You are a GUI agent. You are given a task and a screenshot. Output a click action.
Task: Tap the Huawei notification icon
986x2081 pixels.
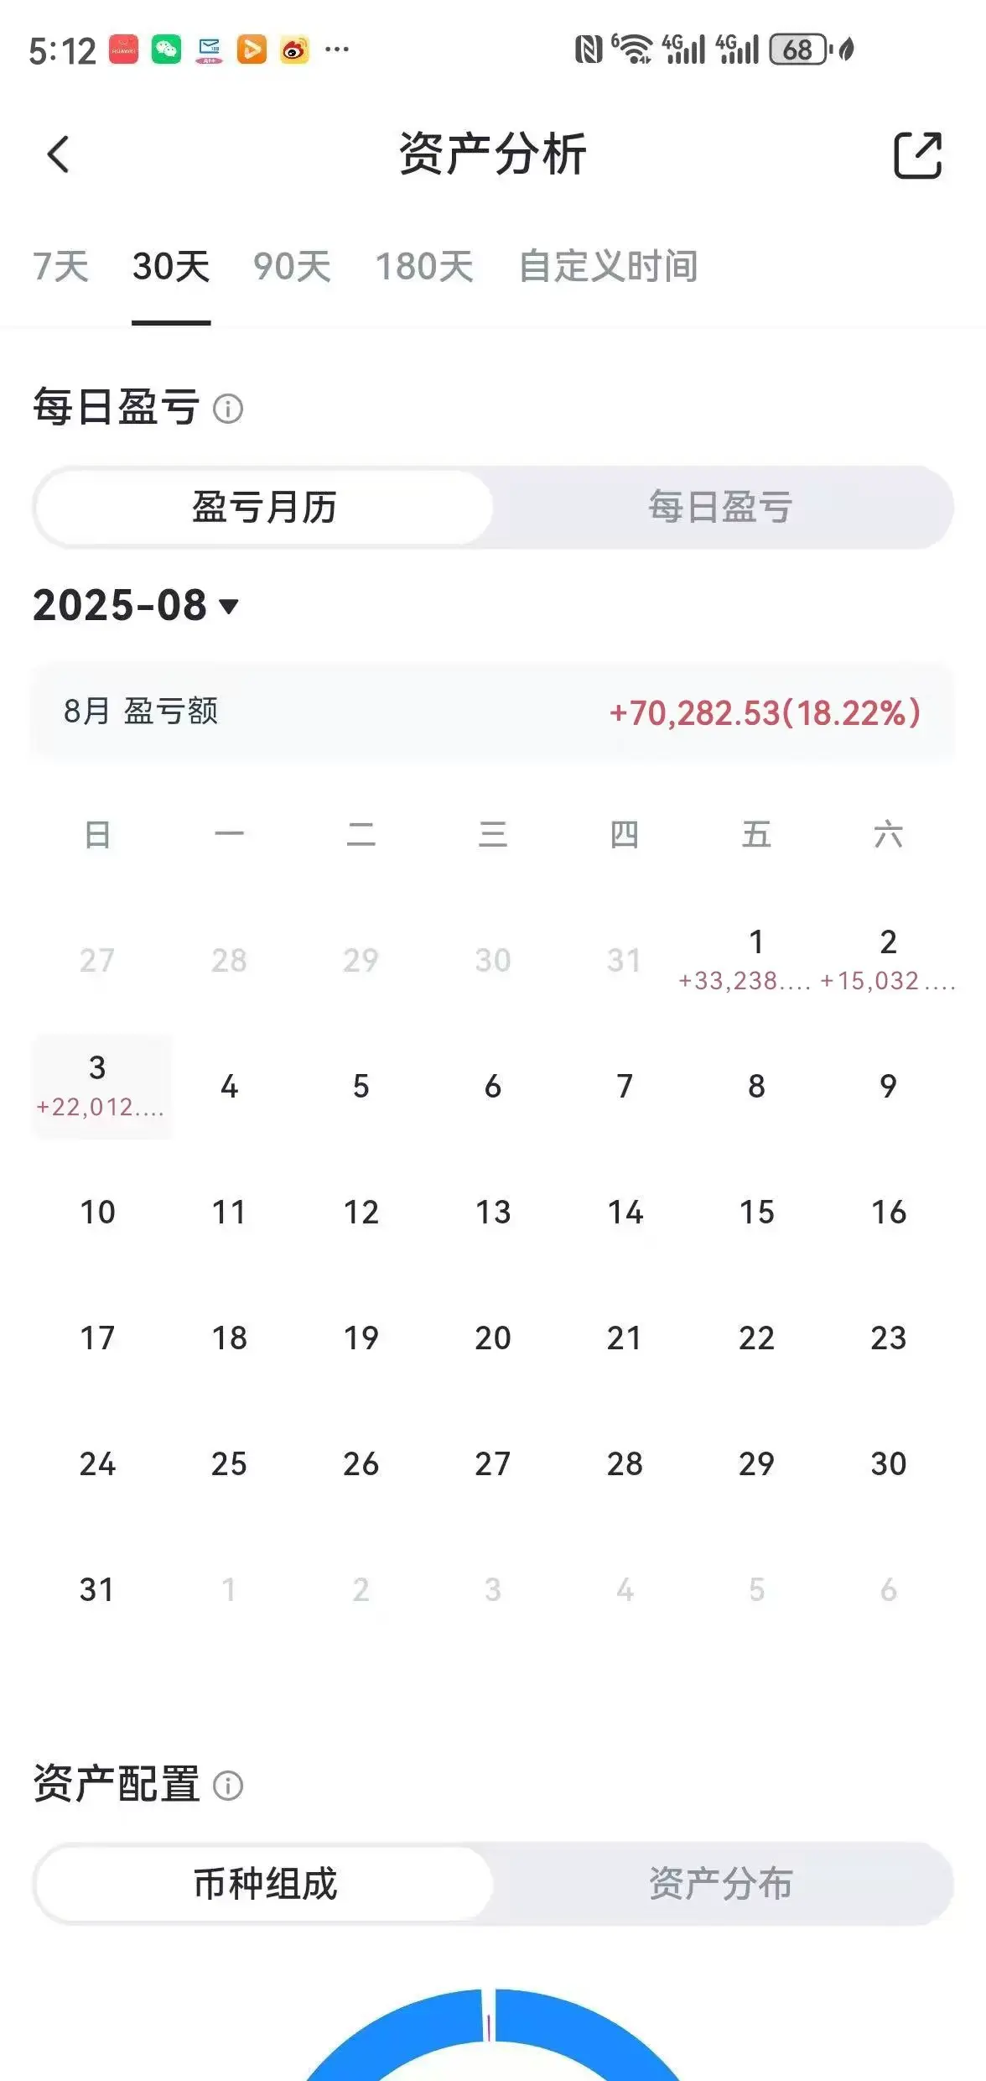pos(123,50)
